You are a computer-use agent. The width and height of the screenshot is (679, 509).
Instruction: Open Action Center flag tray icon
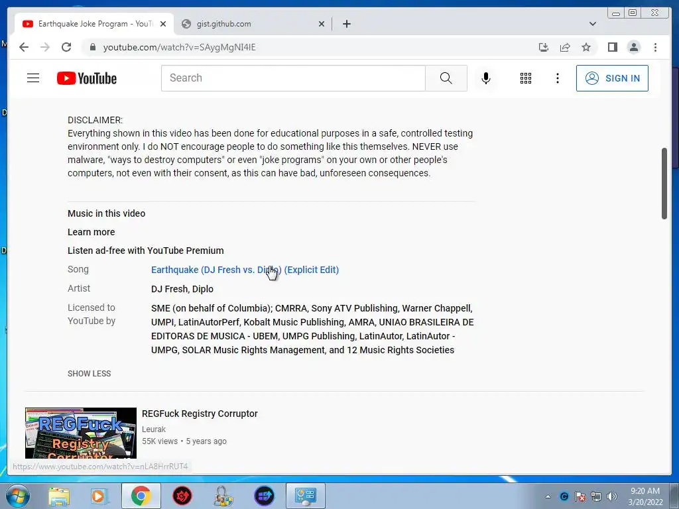pos(580,496)
